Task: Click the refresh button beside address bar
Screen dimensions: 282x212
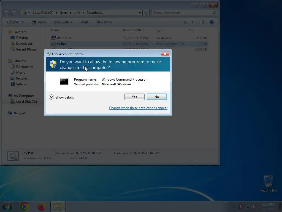Action: (x=146, y=13)
